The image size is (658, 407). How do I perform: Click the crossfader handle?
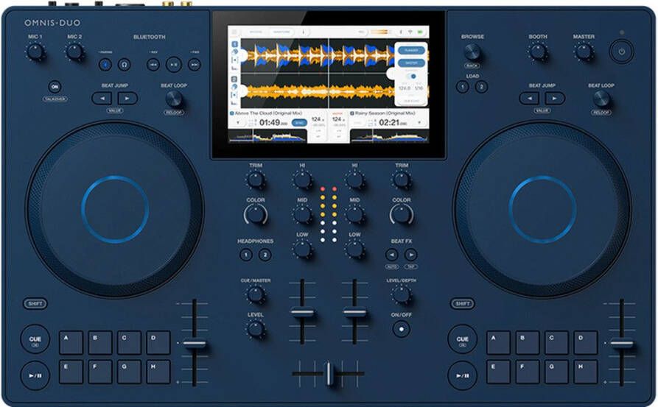coord(329,373)
